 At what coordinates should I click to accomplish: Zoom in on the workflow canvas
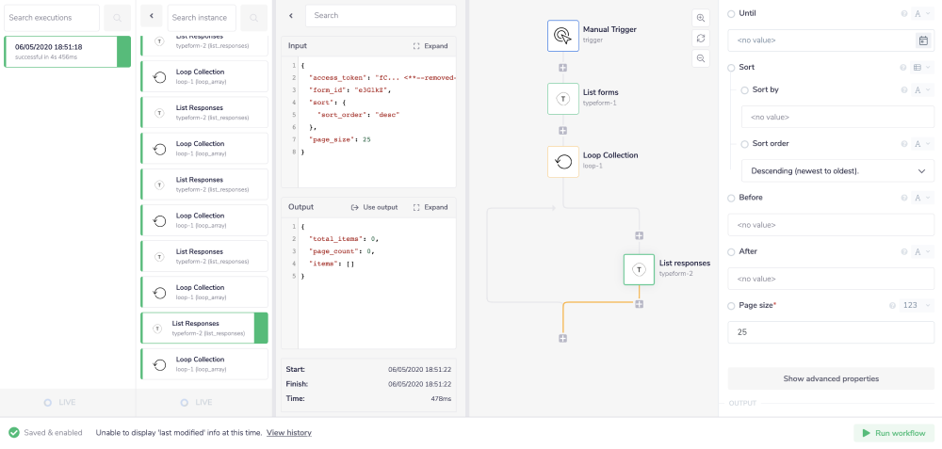[700, 18]
